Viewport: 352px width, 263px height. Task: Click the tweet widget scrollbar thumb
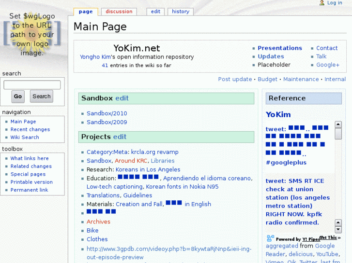(x=338, y=134)
